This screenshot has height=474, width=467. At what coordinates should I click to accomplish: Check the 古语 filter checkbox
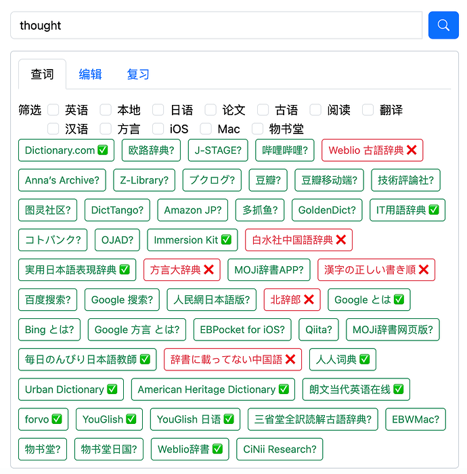(263, 110)
